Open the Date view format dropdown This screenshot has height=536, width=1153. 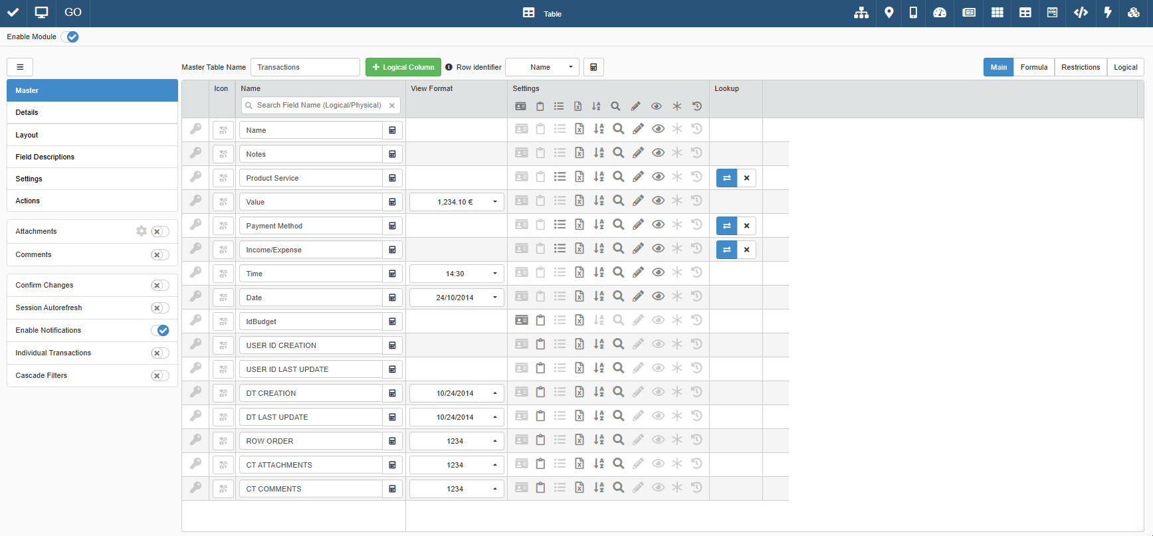point(457,298)
